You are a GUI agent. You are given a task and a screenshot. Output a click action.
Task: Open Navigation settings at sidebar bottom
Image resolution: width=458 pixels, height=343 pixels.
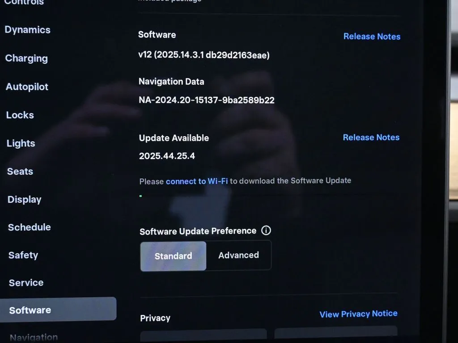click(34, 337)
